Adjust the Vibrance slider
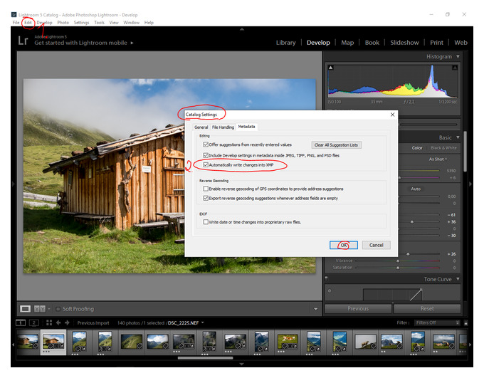This screenshot has width=484, height=378. 398,261
